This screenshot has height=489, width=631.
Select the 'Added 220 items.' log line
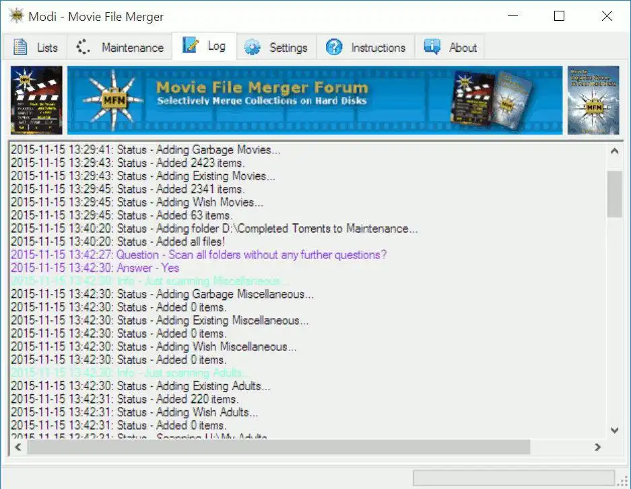(x=125, y=399)
